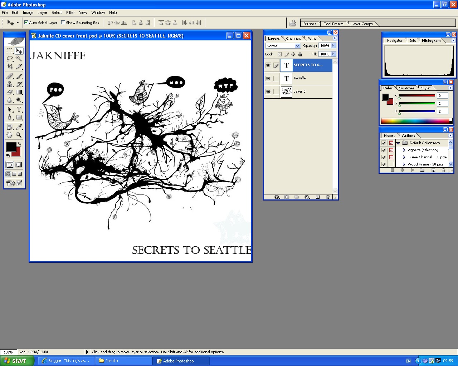Viewport: 458px width, 366px height.
Task: Select the Brush tool
Action: click(x=19, y=76)
